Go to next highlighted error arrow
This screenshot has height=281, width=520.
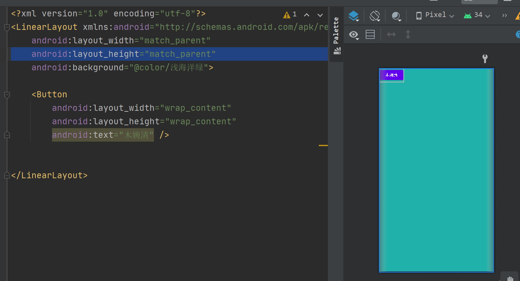[320, 15]
